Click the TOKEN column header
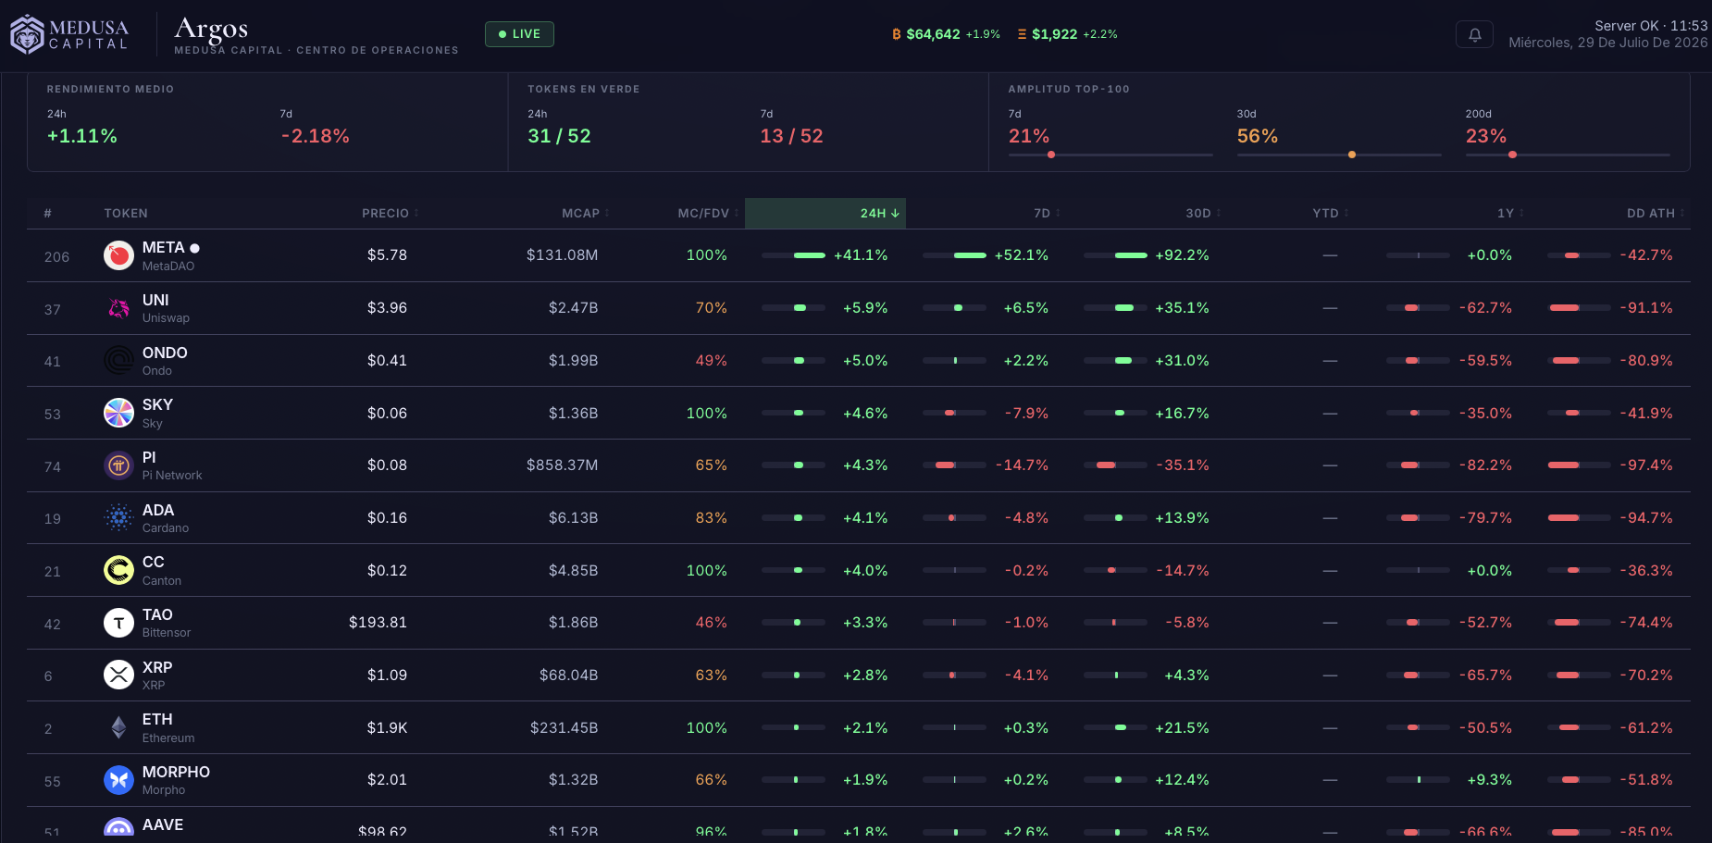The image size is (1712, 843). [126, 213]
